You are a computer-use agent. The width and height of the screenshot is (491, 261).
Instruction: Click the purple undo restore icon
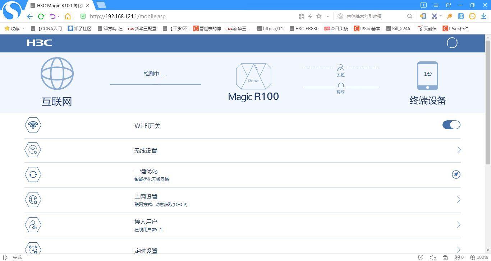click(52, 16)
